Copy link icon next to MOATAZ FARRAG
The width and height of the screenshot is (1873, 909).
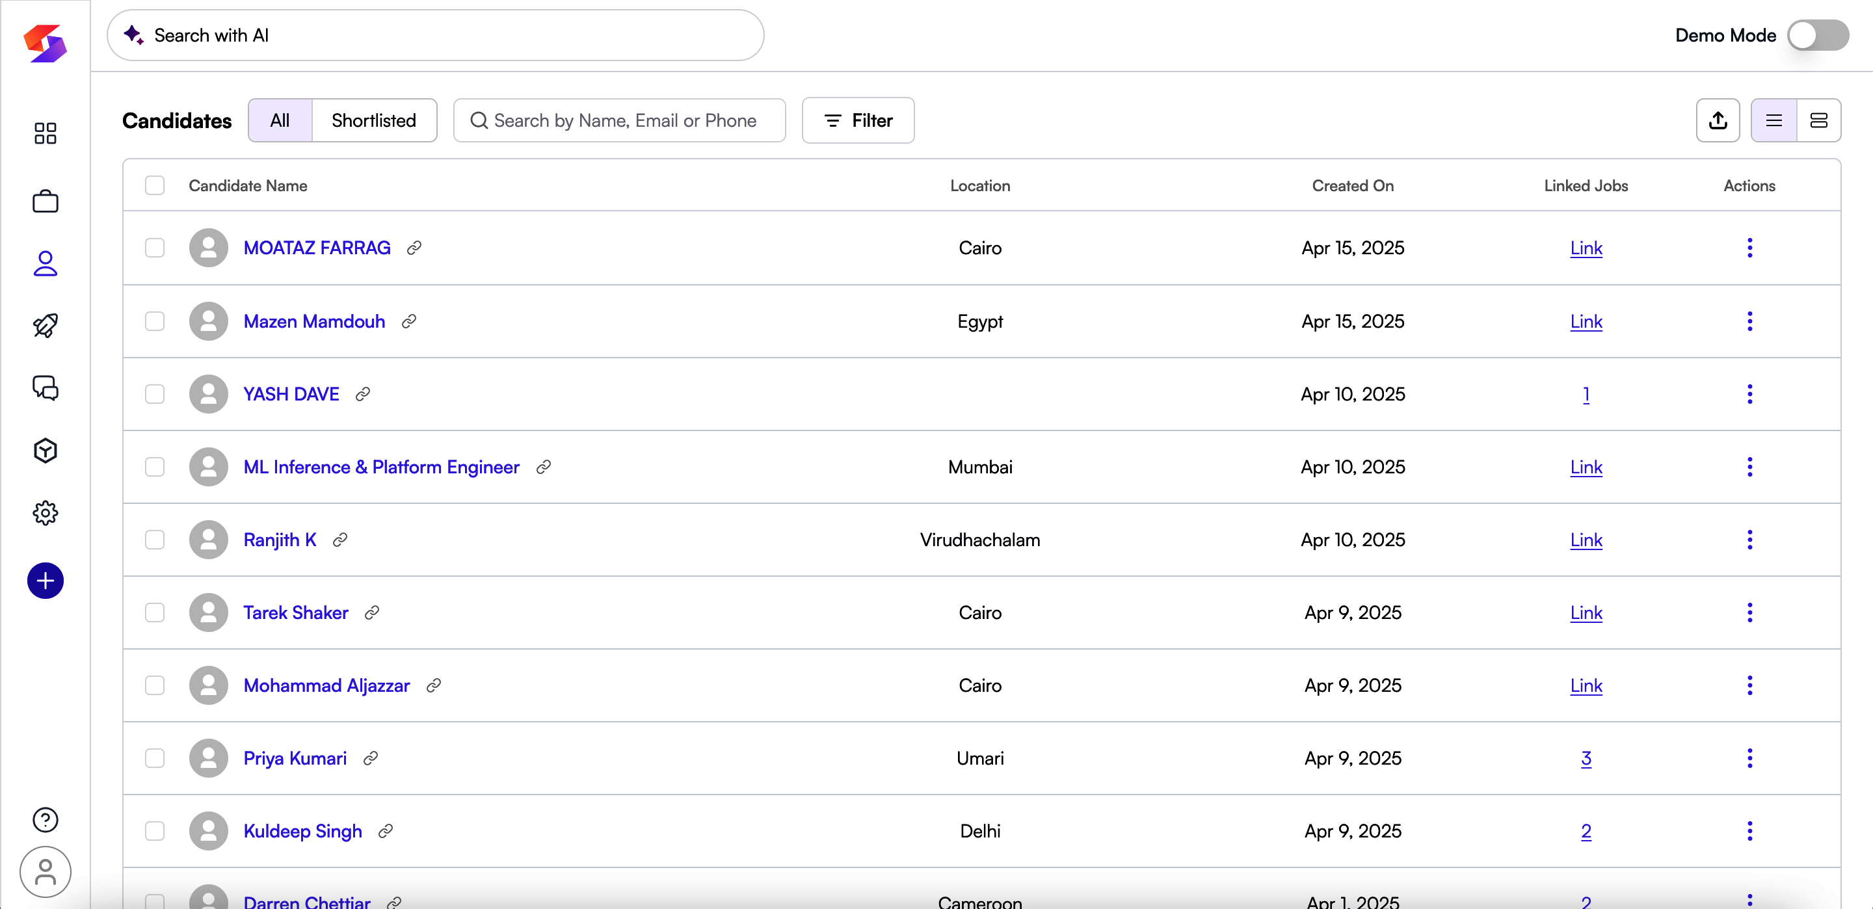414,248
